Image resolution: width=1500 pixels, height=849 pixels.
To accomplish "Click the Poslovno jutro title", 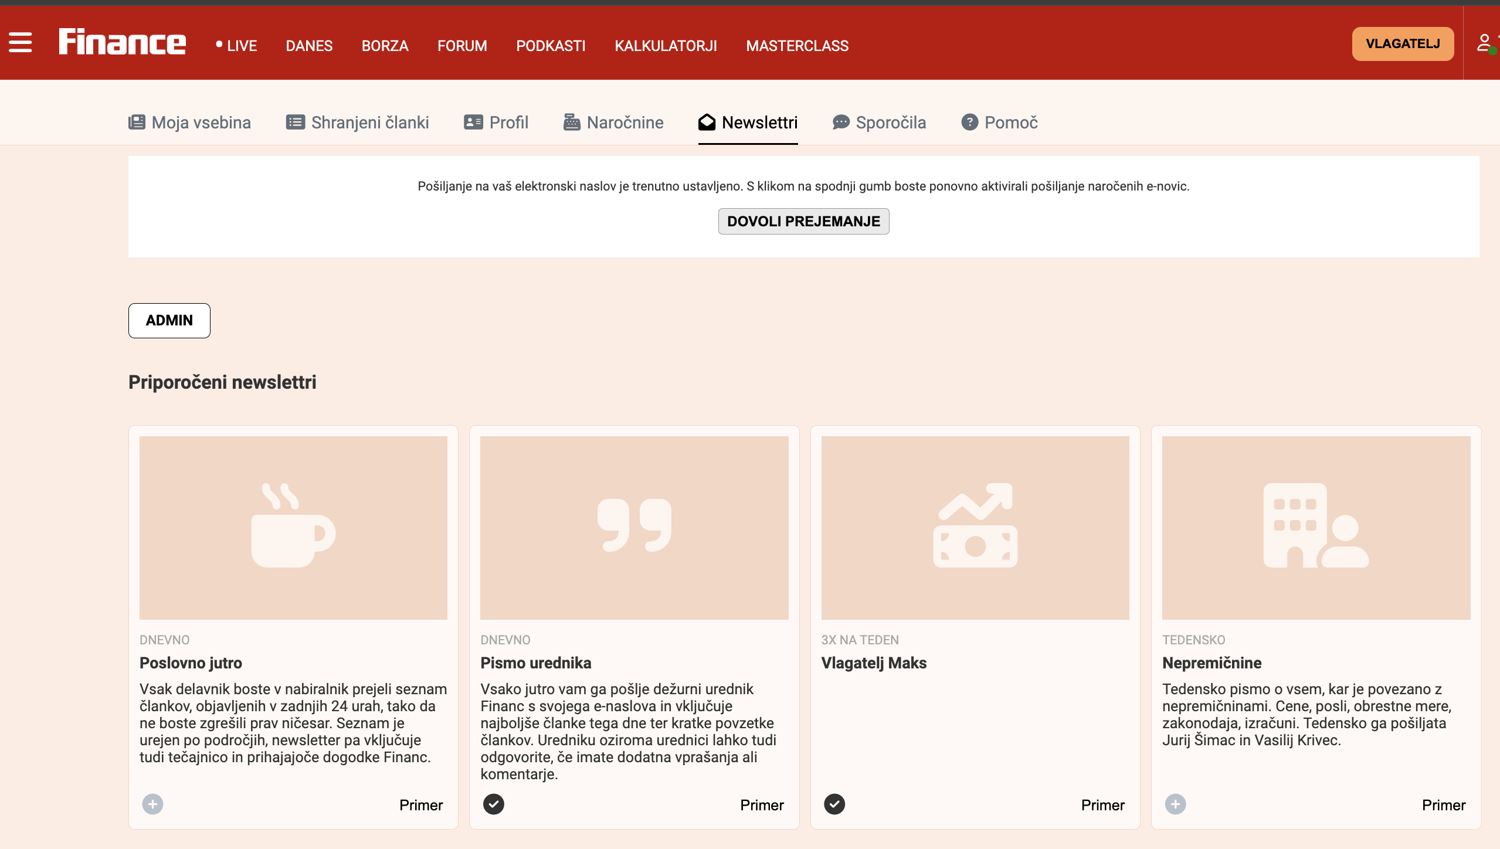I will 191,663.
